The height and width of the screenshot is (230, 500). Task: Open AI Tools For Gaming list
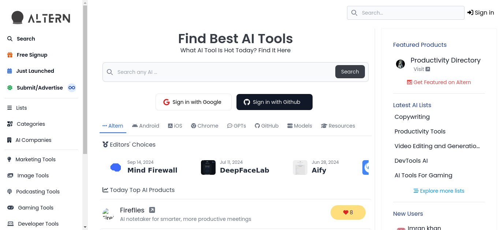point(423,176)
